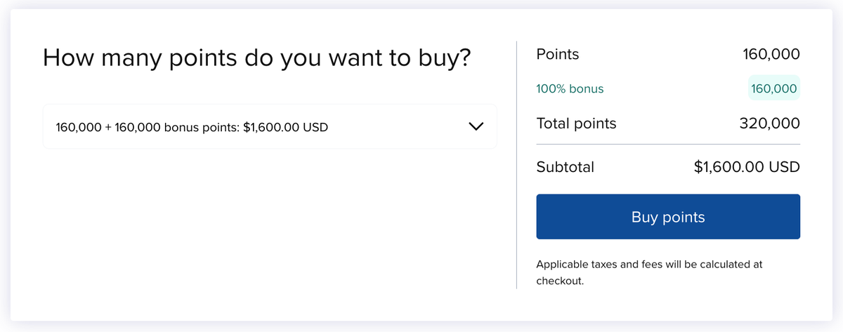This screenshot has width=843, height=332.
Task: Click the horizontal divider above Subtotal
Action: point(667,145)
